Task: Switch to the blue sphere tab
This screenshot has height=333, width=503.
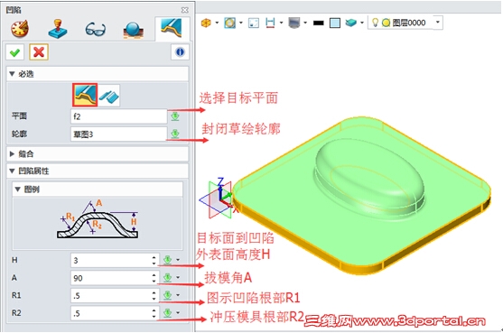Action: (133, 30)
